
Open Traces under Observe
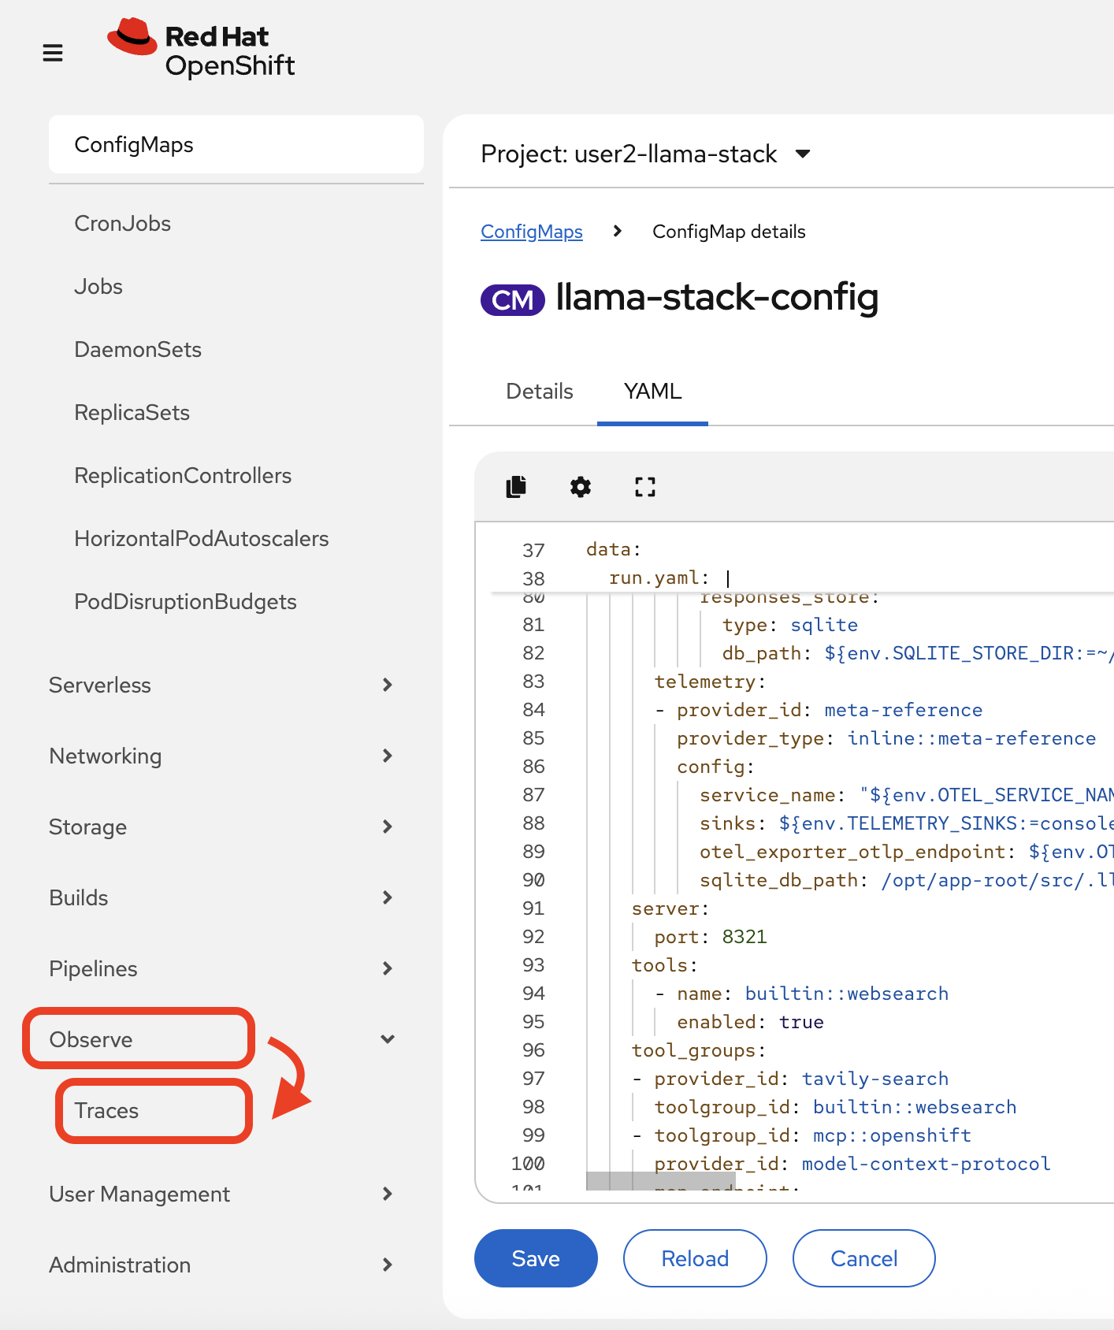(107, 1110)
